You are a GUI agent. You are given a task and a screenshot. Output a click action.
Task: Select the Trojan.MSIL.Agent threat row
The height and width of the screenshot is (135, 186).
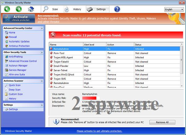tap(115, 57)
